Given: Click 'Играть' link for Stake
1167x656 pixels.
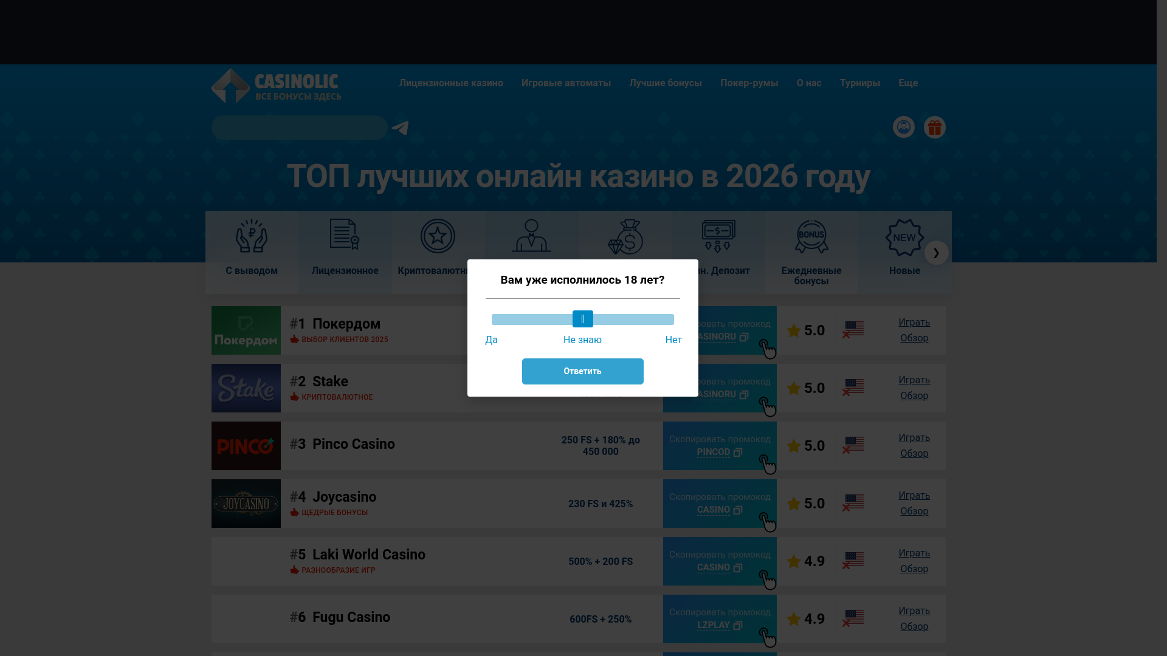Looking at the screenshot, I should pyautogui.click(x=914, y=380).
